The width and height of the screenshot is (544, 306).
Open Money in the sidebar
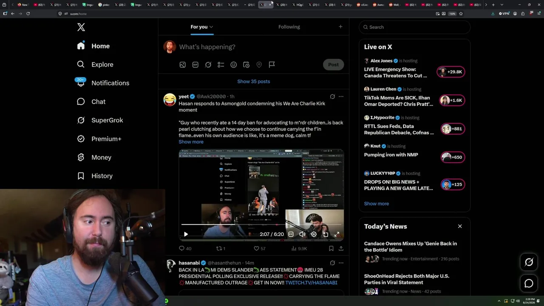coord(94,157)
